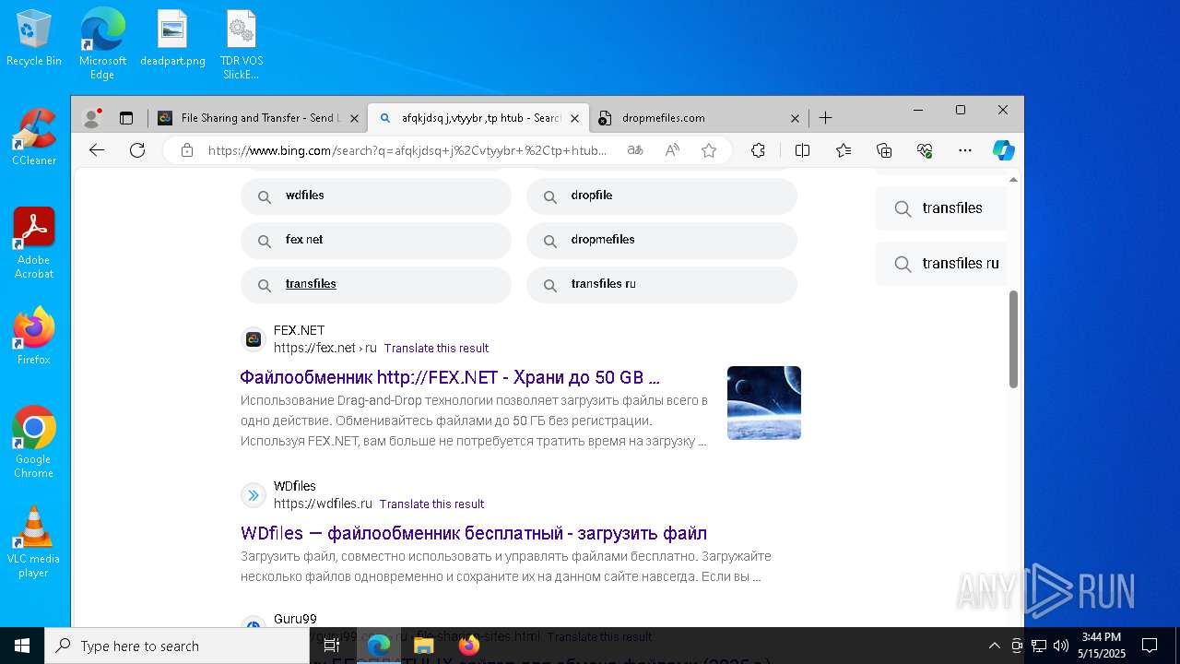This screenshot has height=664, width=1180.
Task: Close the dropmefiles.com tab
Action: click(x=795, y=118)
